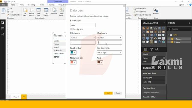Select the Stacked bar chart visualization

click(144, 28)
